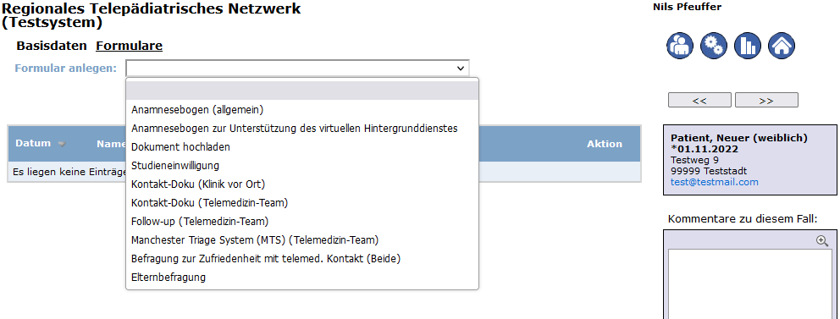Open the patients icon
The width and height of the screenshot is (840, 319).
[x=680, y=45]
